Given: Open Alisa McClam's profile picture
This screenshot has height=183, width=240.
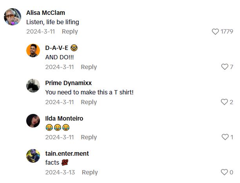Looking at the screenshot, I should [x=13, y=17].
